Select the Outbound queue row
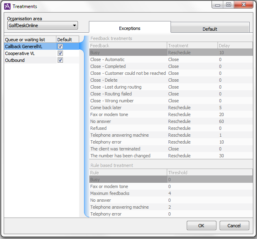 click(x=28, y=60)
